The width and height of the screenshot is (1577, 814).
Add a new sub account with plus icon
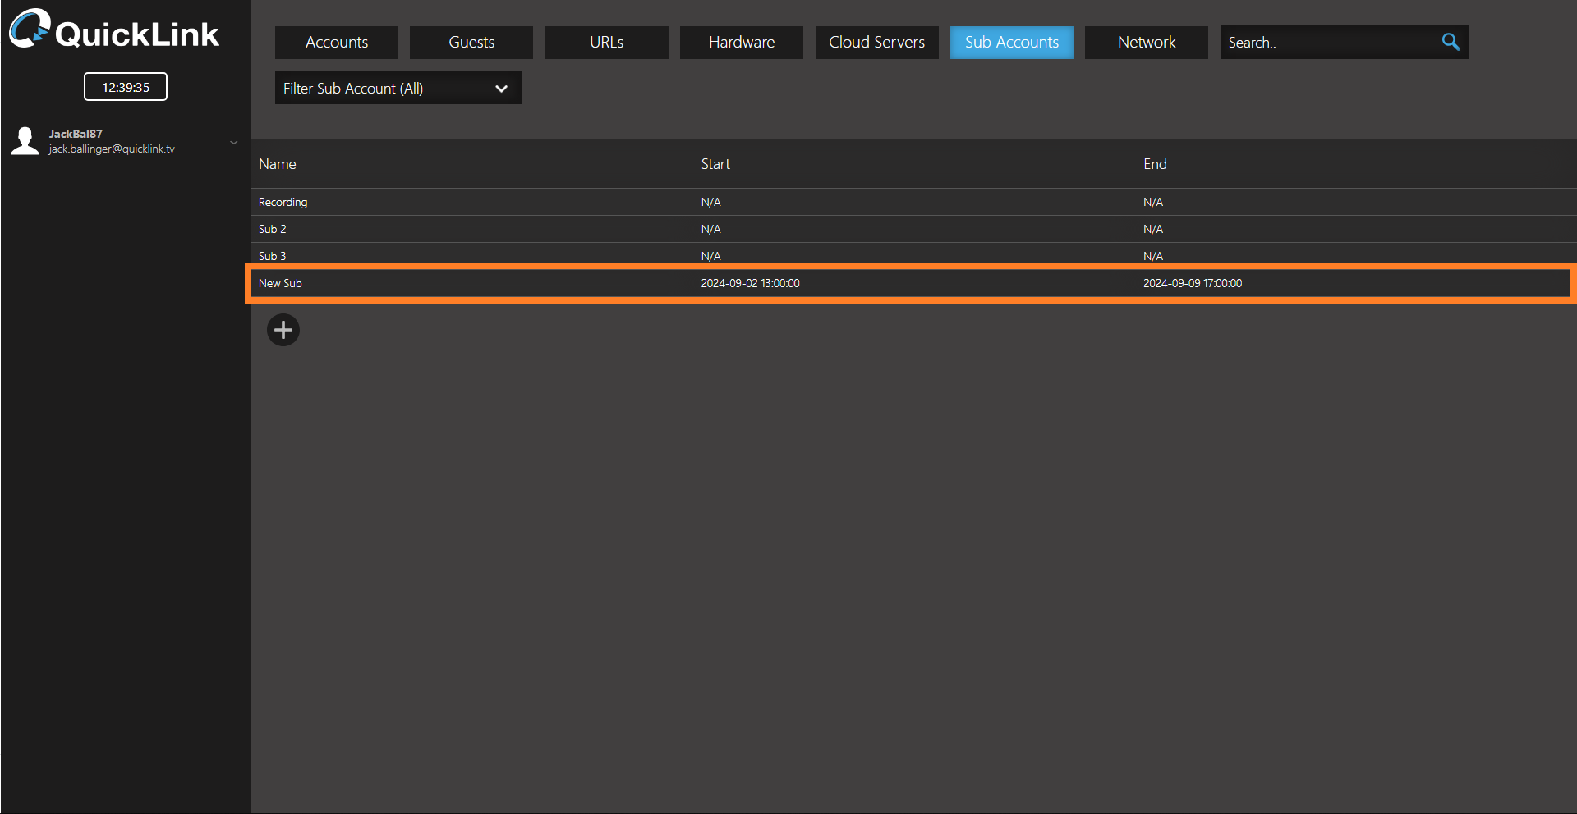pyautogui.click(x=283, y=330)
